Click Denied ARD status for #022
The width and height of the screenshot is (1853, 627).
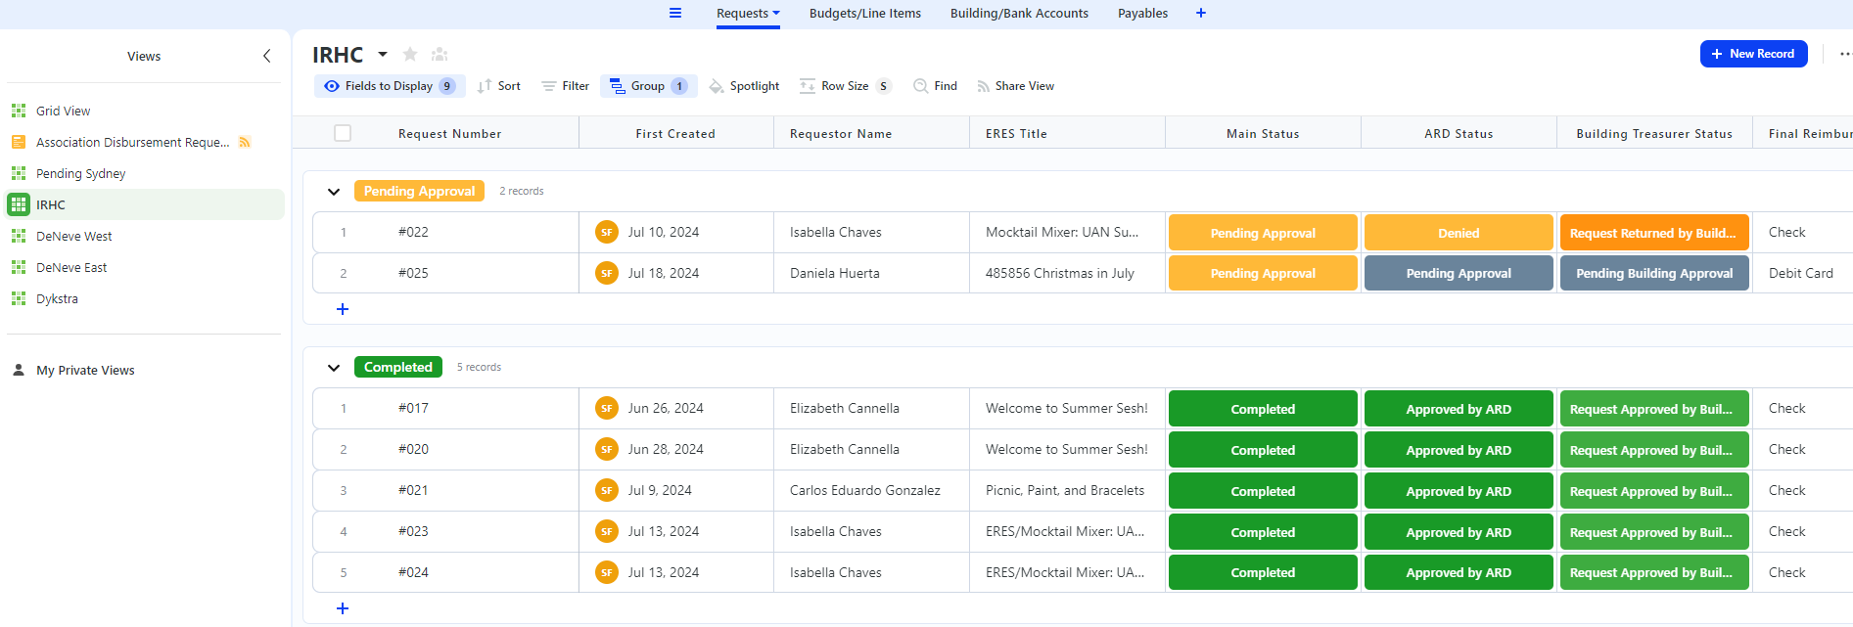[1459, 233]
